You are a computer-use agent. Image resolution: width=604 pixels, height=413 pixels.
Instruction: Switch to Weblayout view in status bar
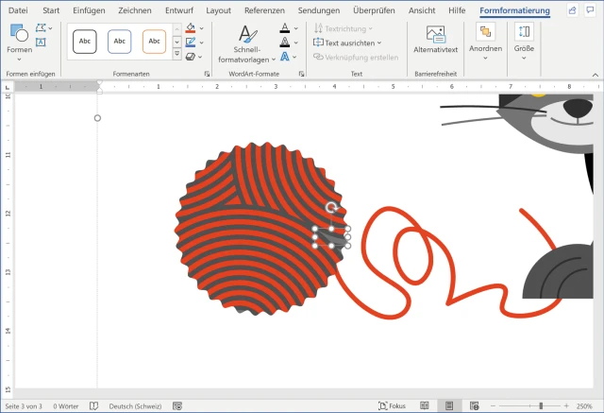(x=475, y=405)
